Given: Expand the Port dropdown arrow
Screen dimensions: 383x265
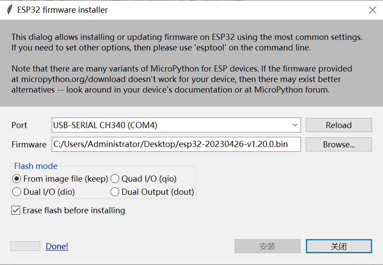Looking at the screenshot, I should pyautogui.click(x=295, y=125).
